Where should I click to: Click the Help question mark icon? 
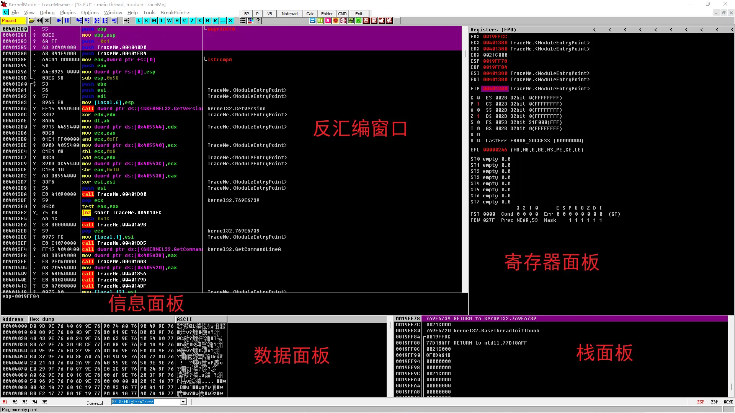pyautogui.click(x=258, y=21)
